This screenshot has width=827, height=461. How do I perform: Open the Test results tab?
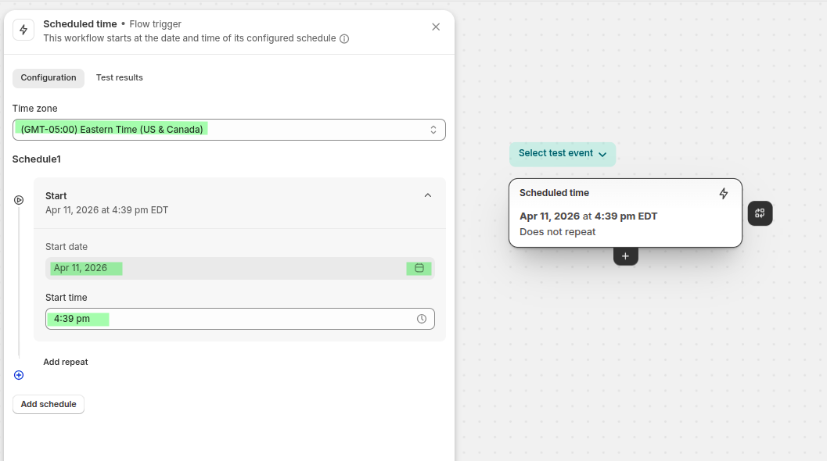pos(120,78)
